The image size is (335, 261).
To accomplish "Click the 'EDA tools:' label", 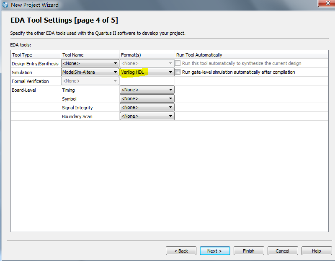I will [21, 45].
